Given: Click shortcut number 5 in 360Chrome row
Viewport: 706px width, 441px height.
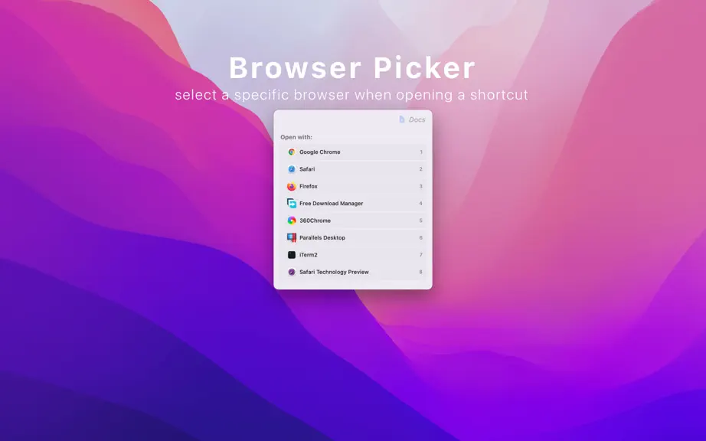Looking at the screenshot, I should [421, 220].
